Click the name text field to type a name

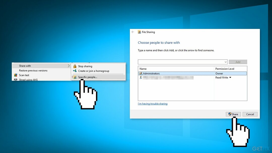[x=180, y=62]
